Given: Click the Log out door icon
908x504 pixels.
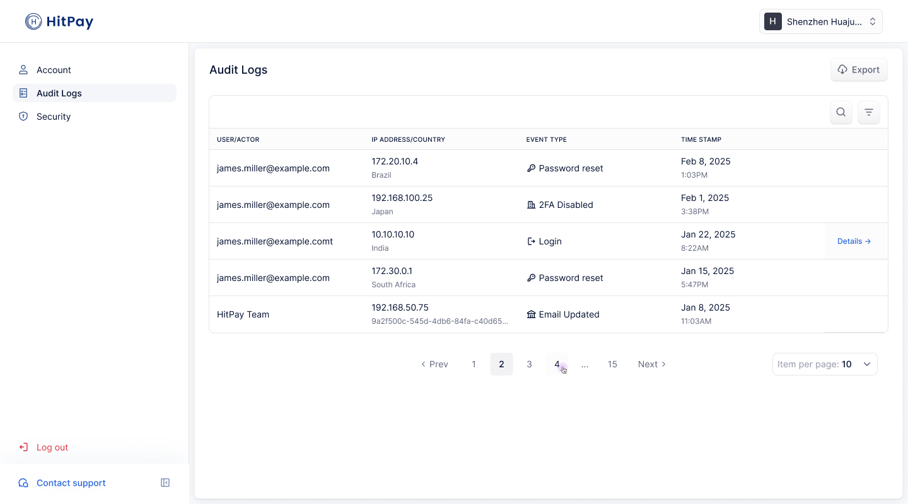Looking at the screenshot, I should pos(23,447).
